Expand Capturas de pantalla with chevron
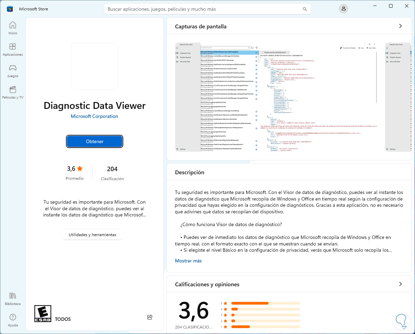 (x=400, y=26)
